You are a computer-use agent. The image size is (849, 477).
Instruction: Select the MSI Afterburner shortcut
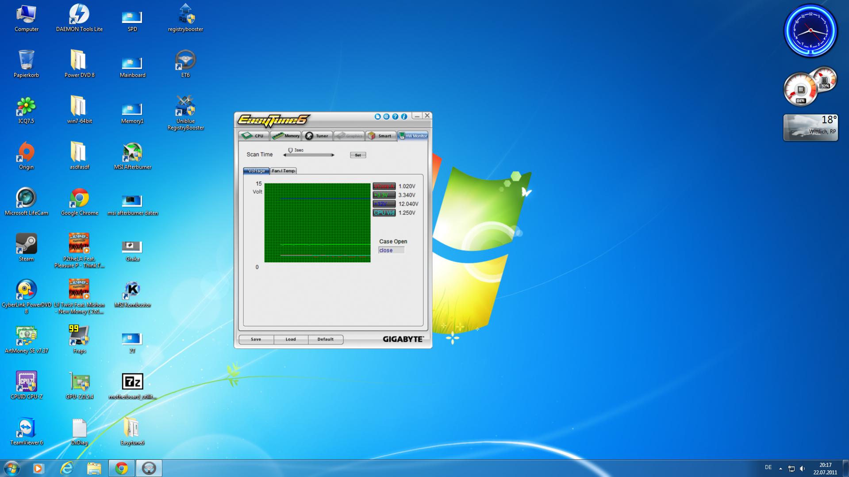click(x=133, y=156)
